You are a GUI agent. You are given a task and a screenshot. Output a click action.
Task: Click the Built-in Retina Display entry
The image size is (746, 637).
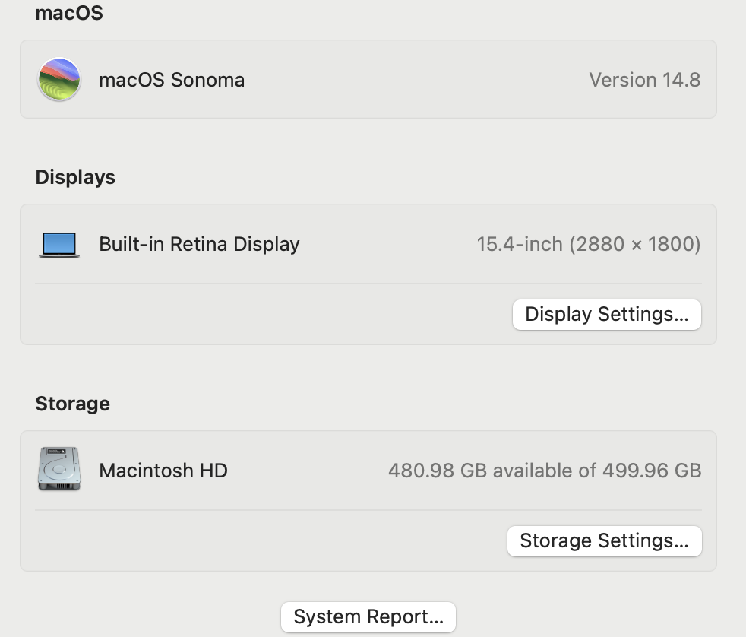pos(199,244)
